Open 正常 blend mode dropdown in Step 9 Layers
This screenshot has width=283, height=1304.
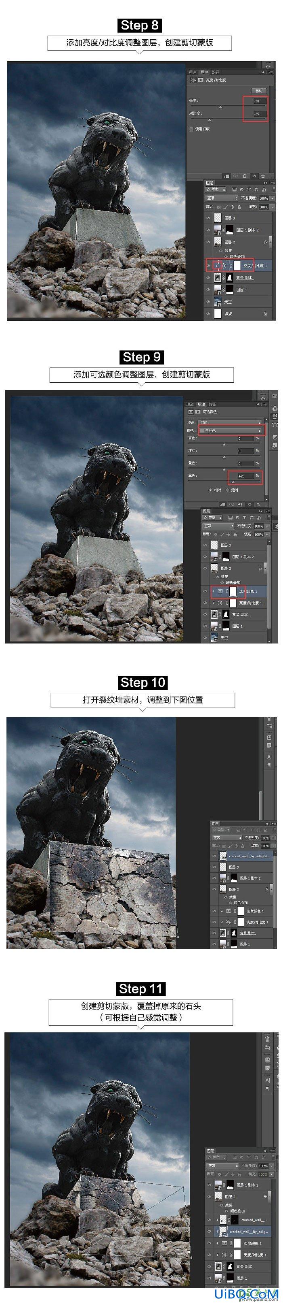coord(218,526)
